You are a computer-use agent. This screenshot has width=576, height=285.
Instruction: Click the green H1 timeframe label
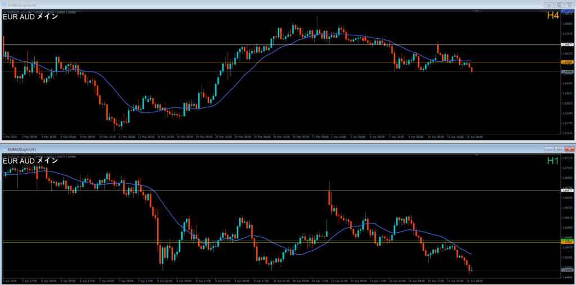553,161
